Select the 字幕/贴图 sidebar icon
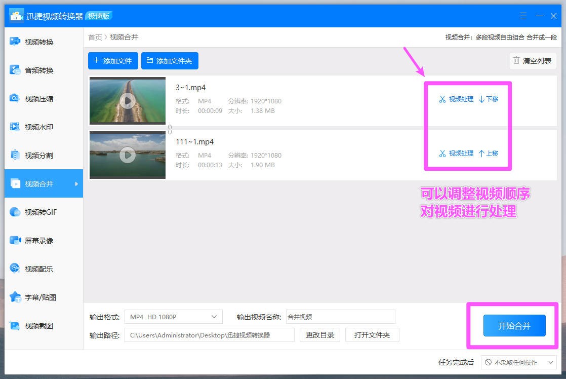Viewport: 566px width, 379px height. pyautogui.click(x=33, y=297)
